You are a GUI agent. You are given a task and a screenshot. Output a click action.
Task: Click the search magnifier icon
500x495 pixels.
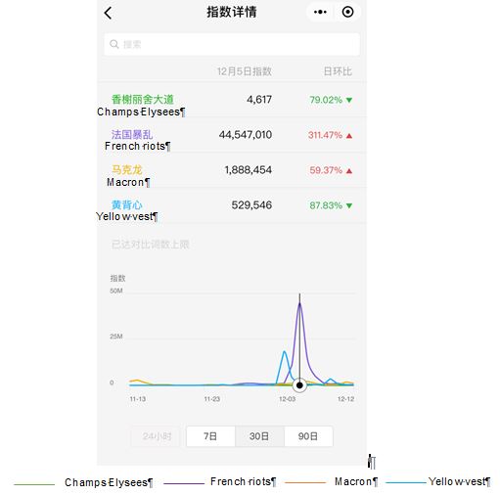[x=114, y=44]
